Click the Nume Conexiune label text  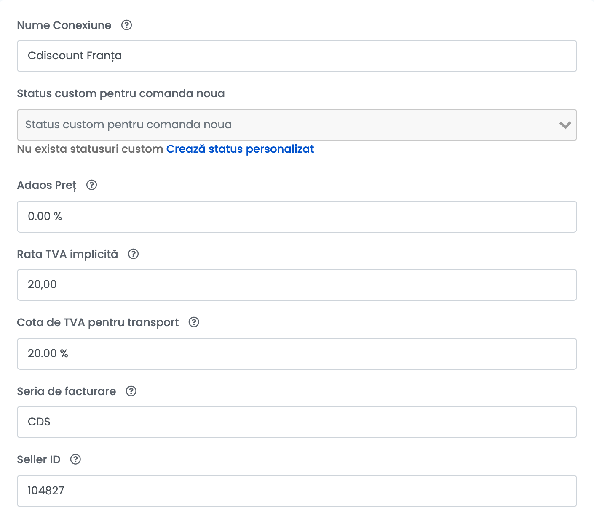tap(64, 25)
